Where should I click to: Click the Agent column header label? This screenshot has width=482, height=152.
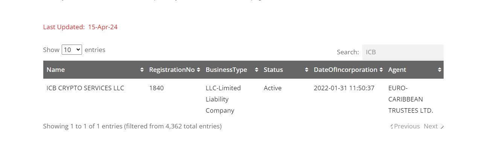pos(397,70)
